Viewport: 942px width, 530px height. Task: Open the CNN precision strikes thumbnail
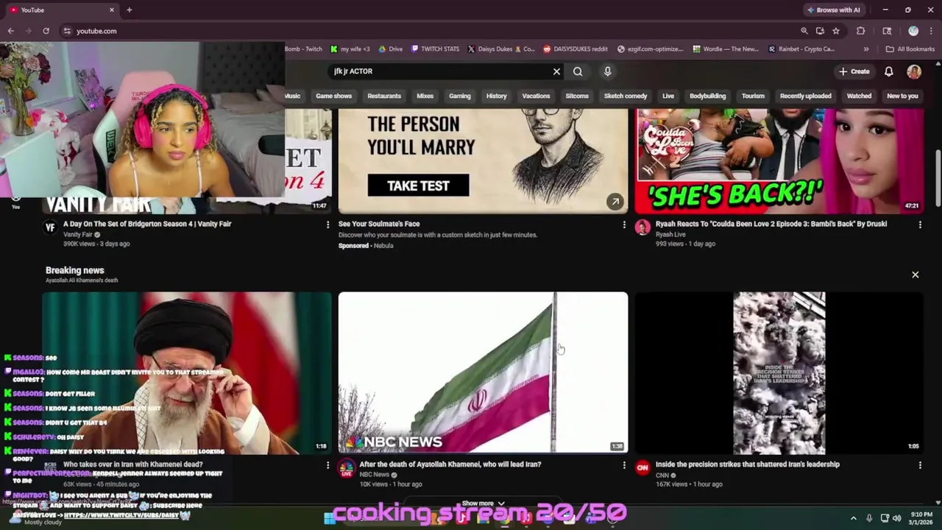779,372
